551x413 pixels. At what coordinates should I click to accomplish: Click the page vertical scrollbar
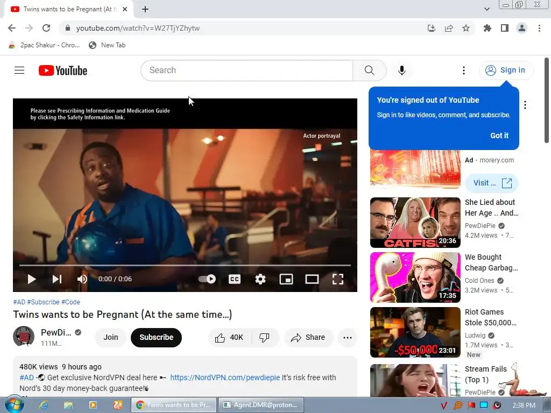pyautogui.click(x=547, y=101)
